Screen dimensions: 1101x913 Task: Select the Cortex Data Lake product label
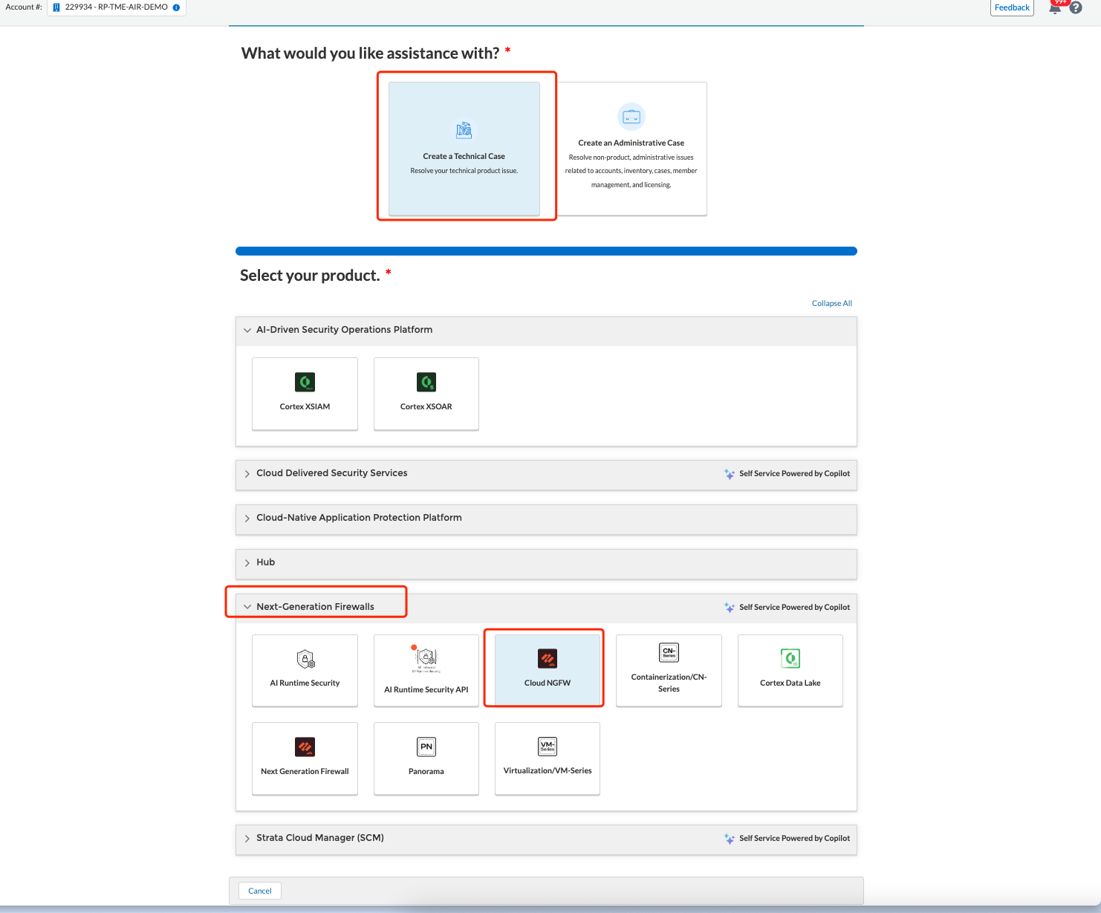point(790,683)
